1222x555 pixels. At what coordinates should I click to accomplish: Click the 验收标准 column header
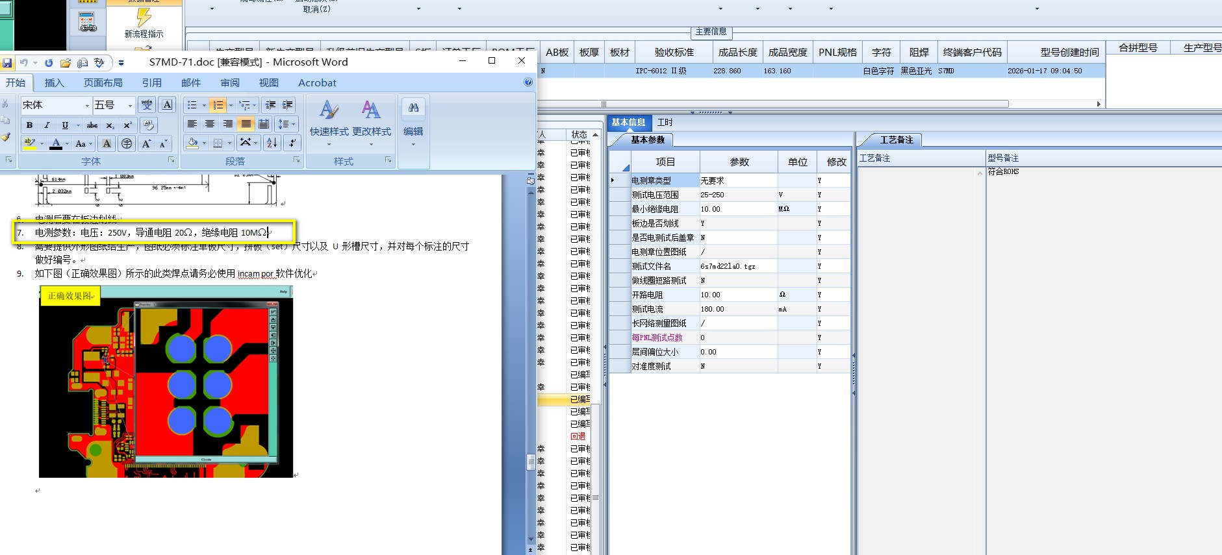coord(674,53)
